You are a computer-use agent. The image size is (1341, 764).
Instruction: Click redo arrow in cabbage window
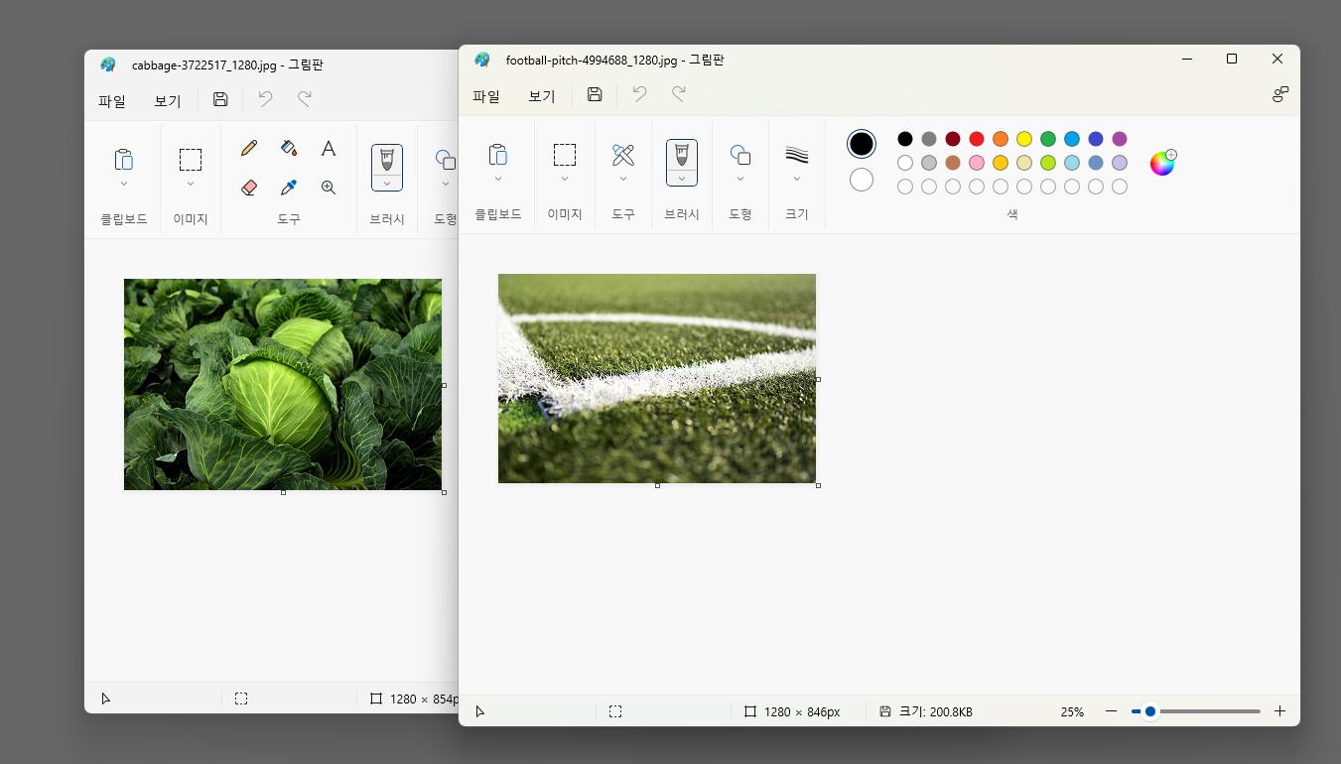(x=305, y=99)
